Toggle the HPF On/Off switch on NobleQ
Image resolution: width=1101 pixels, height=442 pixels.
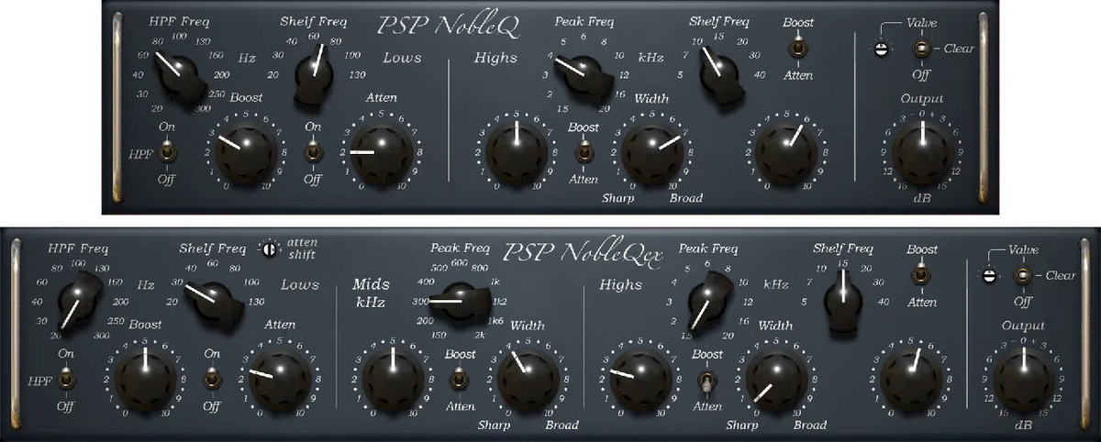tap(167, 152)
